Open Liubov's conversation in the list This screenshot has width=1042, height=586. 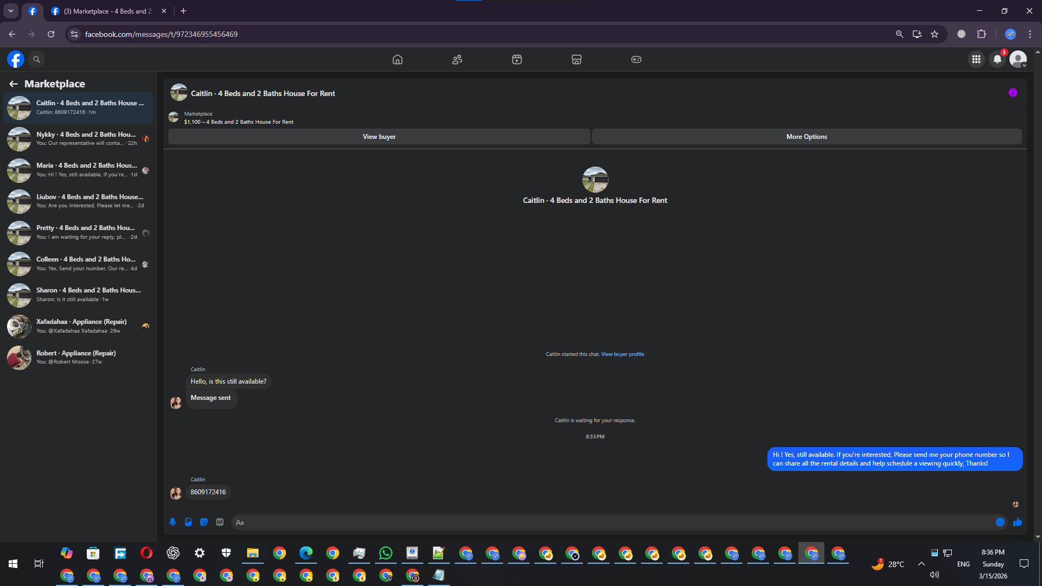click(78, 201)
